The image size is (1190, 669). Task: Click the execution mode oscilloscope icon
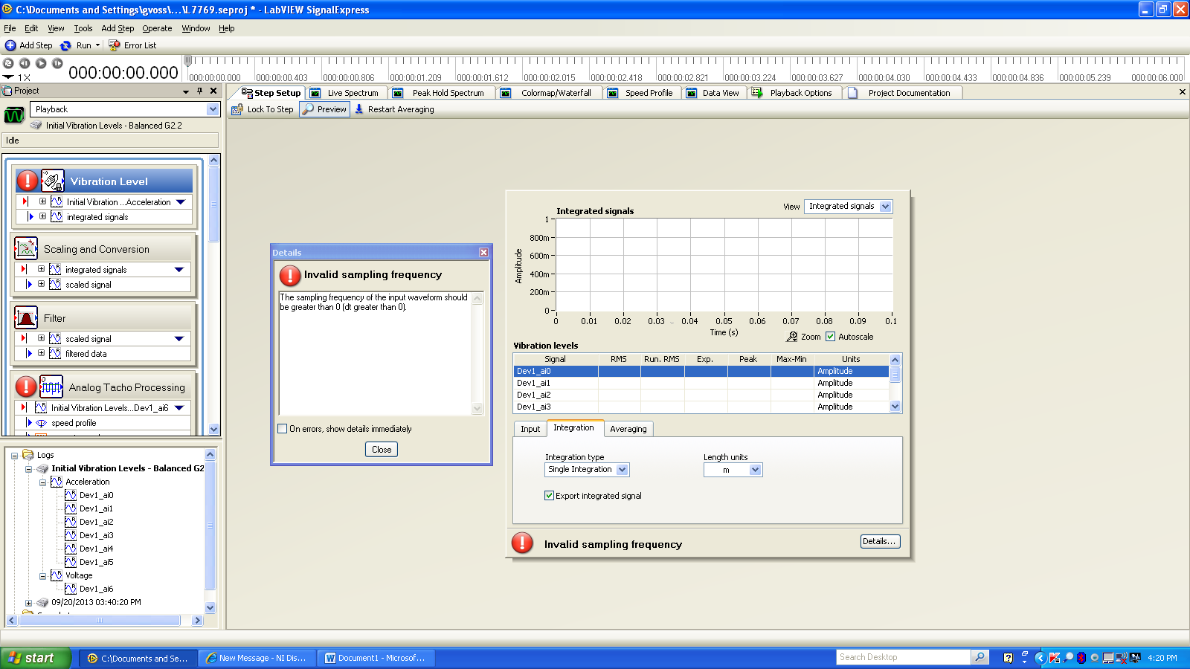point(14,115)
